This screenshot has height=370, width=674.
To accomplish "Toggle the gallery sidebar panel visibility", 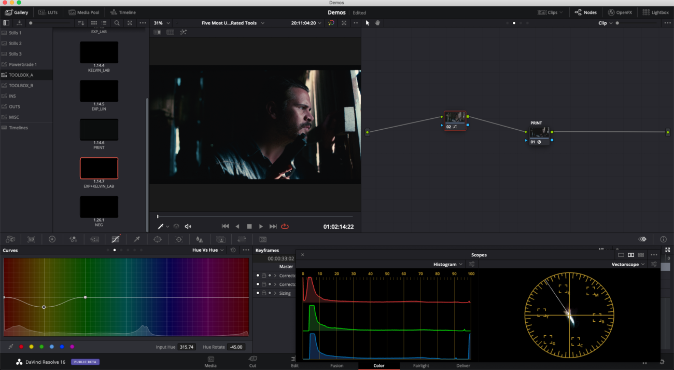I will point(6,23).
